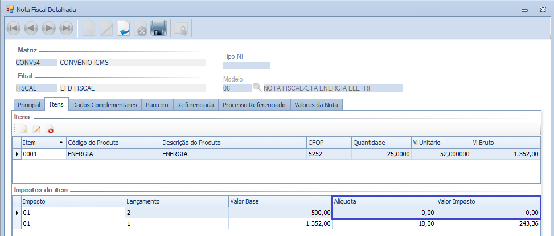This screenshot has width=554, height=236.
Task: Click the edit document pencil toolbar icon
Action: [x=106, y=28]
